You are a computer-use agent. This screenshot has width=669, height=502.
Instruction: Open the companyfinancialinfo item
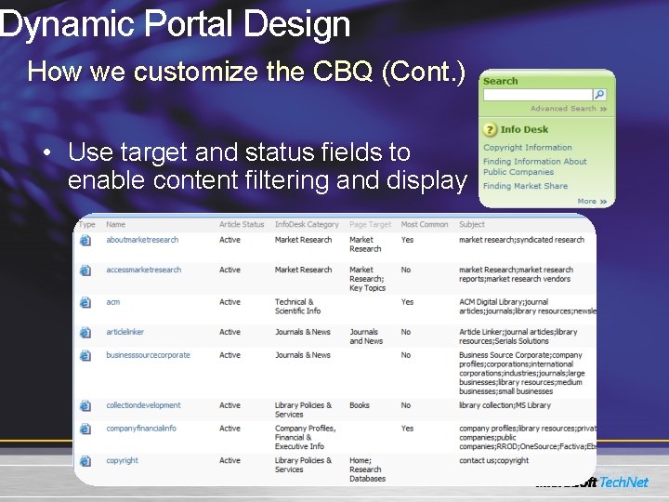click(141, 429)
